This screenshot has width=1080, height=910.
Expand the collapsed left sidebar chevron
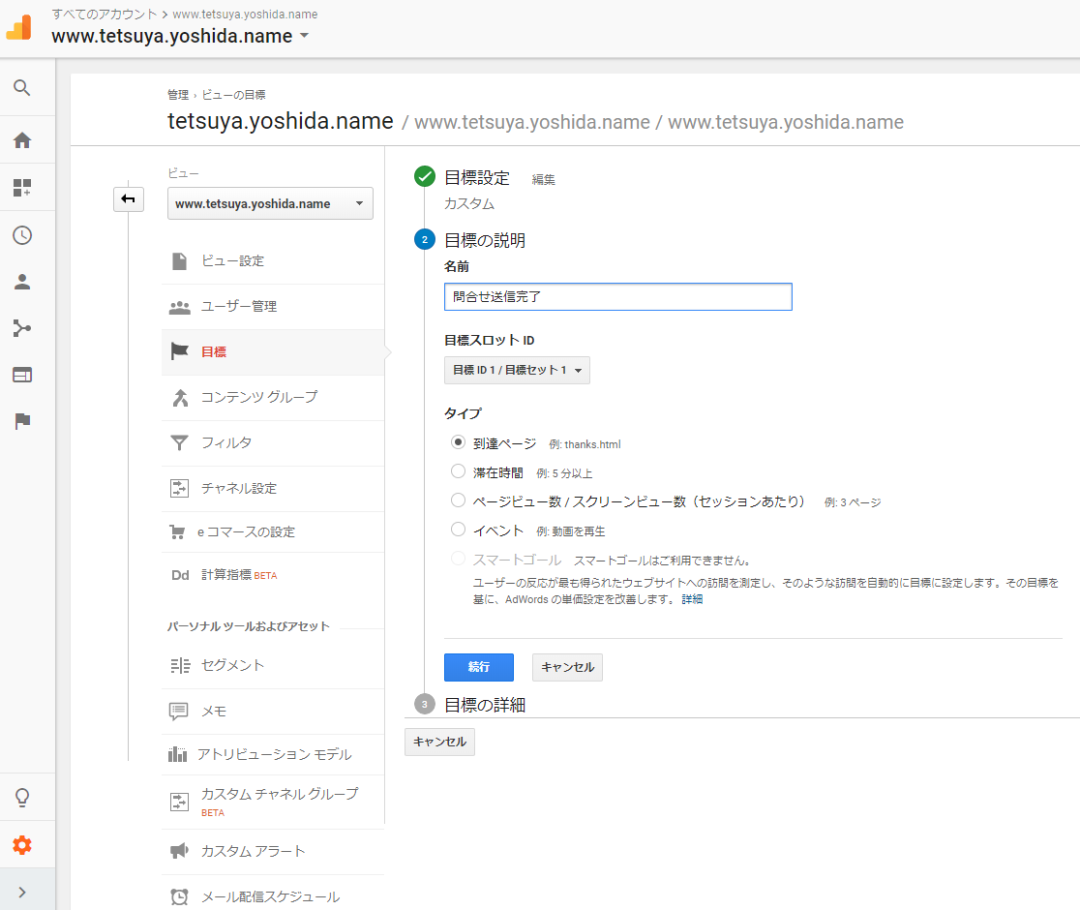tap(21, 892)
